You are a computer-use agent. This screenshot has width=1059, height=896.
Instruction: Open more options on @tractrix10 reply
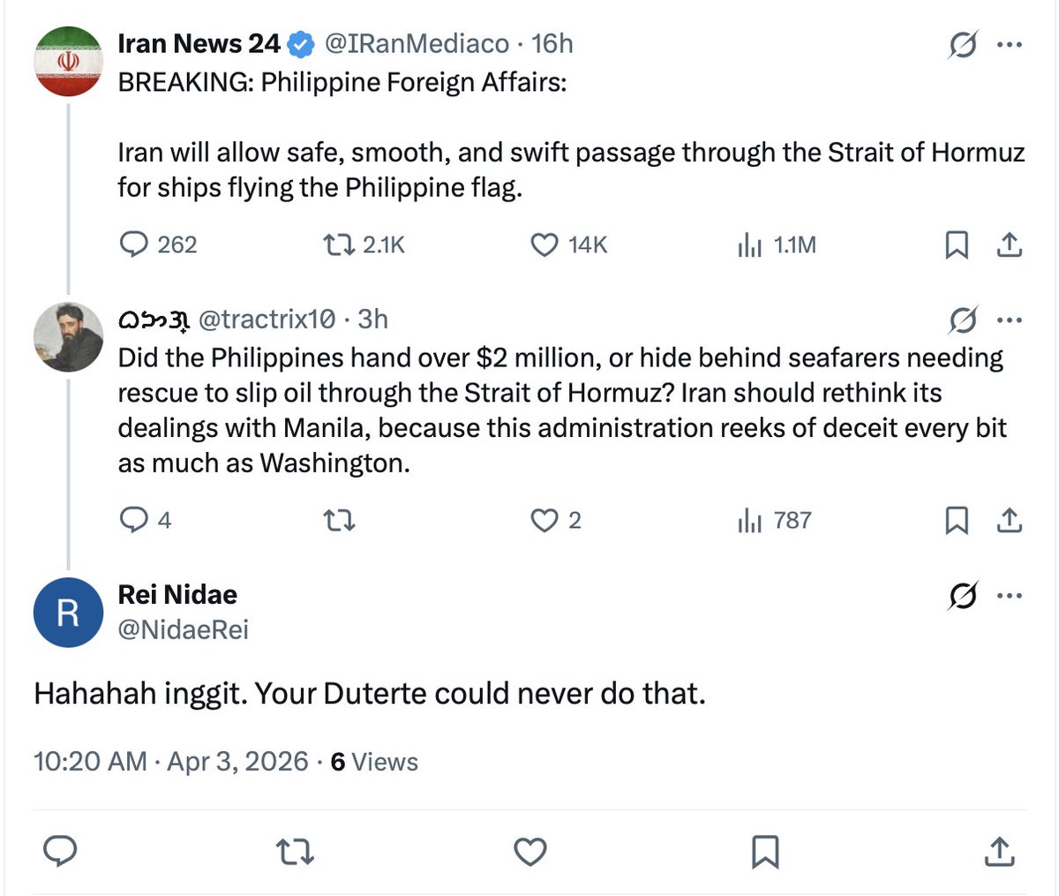tap(1009, 320)
